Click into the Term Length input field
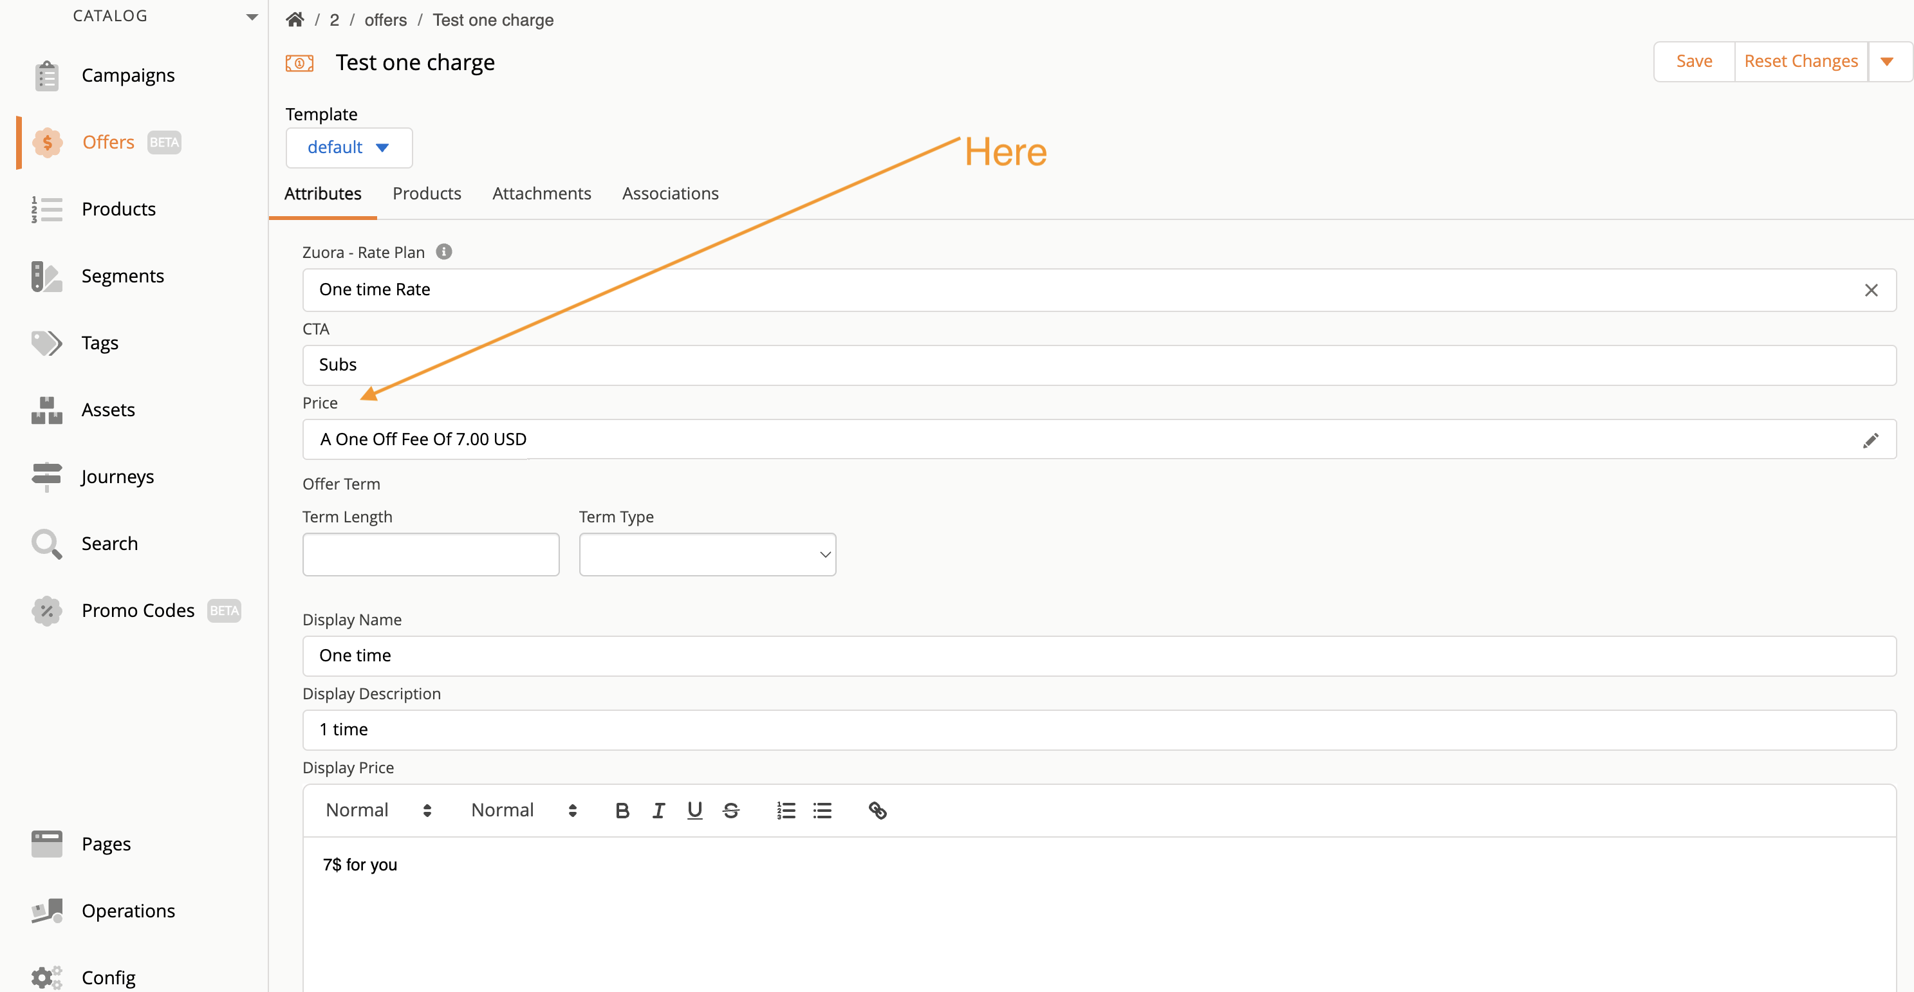 [x=430, y=555]
